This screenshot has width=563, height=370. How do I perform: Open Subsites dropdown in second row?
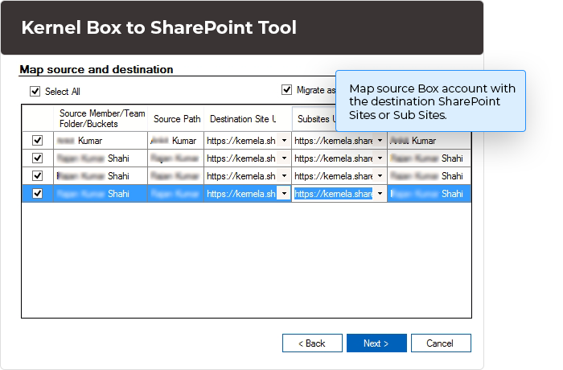point(380,158)
